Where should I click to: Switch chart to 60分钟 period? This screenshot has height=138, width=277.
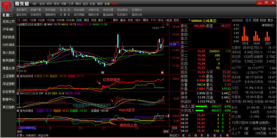[x=70, y=20]
